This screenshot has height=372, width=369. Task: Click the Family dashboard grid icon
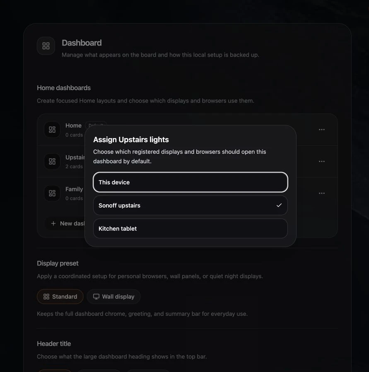pos(52,193)
